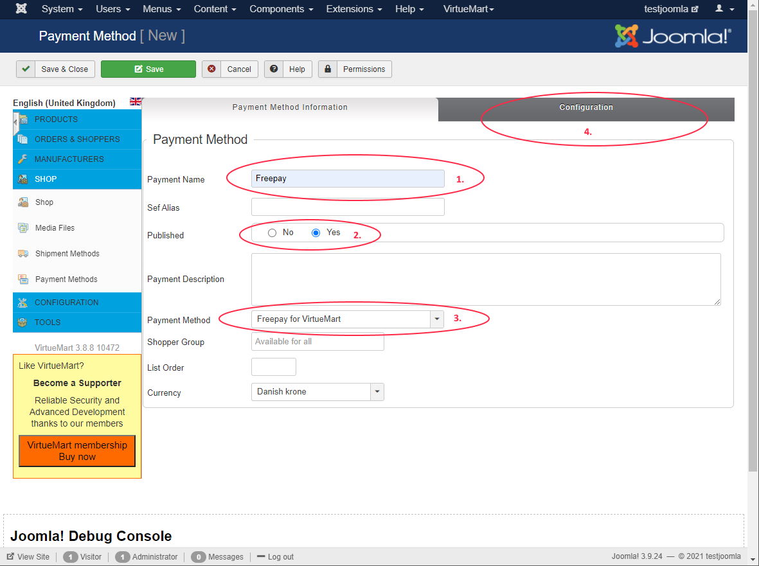Open the Currency dropdown showing Danish krone
Screen dimensions: 759x566
pyautogui.click(x=317, y=392)
